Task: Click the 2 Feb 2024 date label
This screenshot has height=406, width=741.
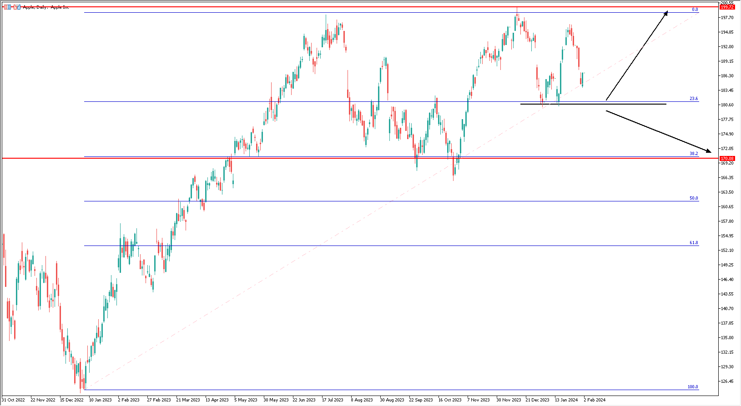Action: (595, 400)
